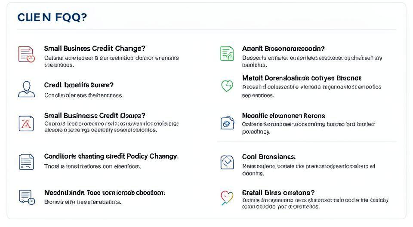
Task: Open the heading ending in "Policy Changy"
Action: 111,156
